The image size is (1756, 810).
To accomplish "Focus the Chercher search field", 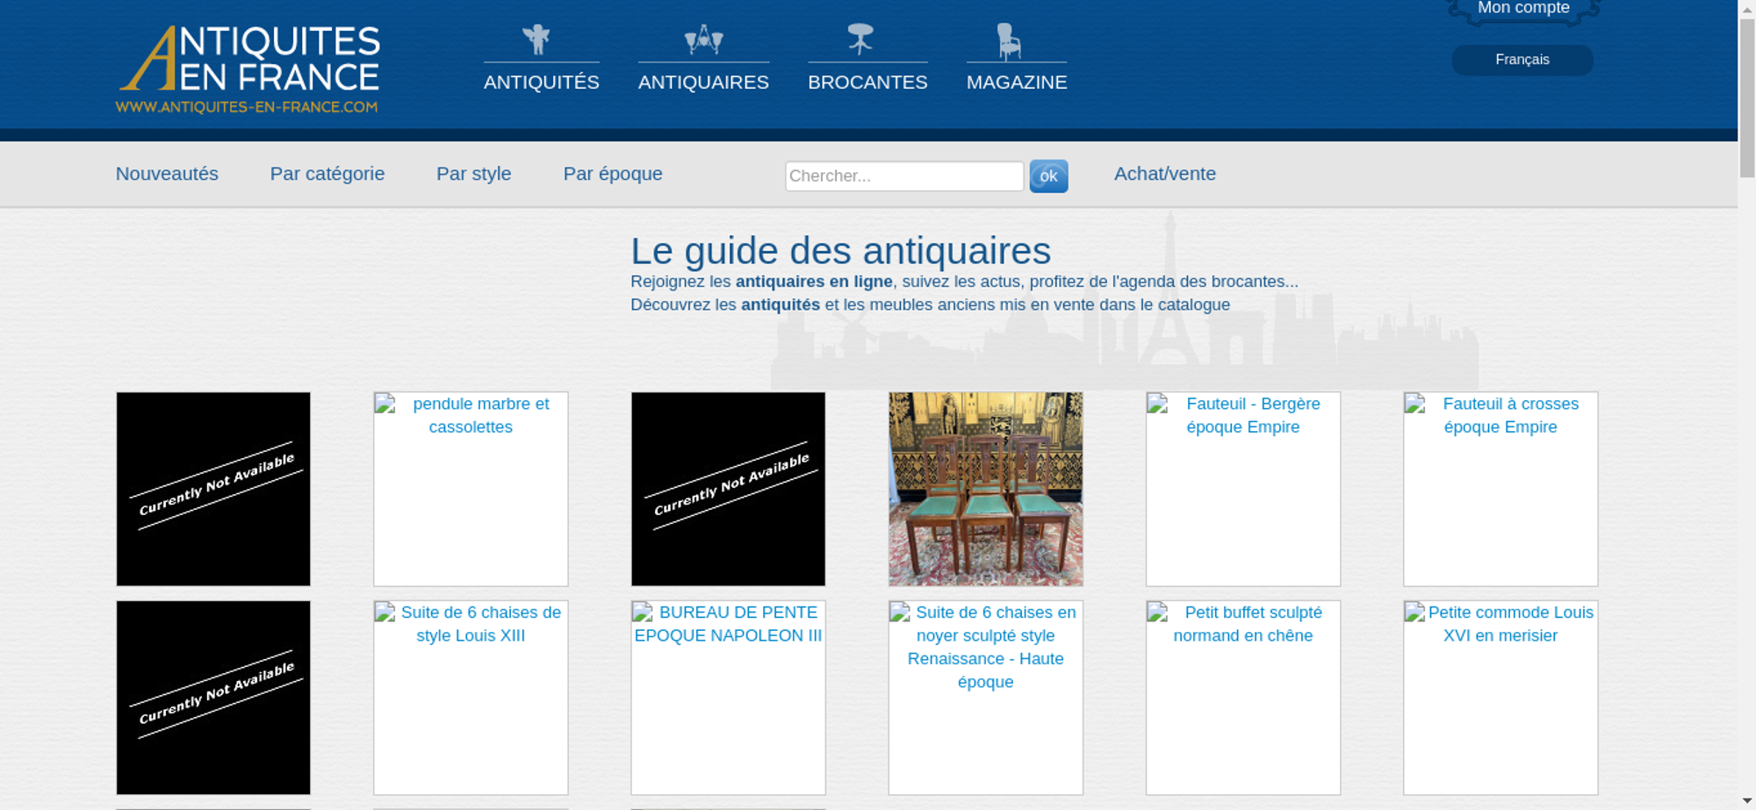I will [903, 176].
